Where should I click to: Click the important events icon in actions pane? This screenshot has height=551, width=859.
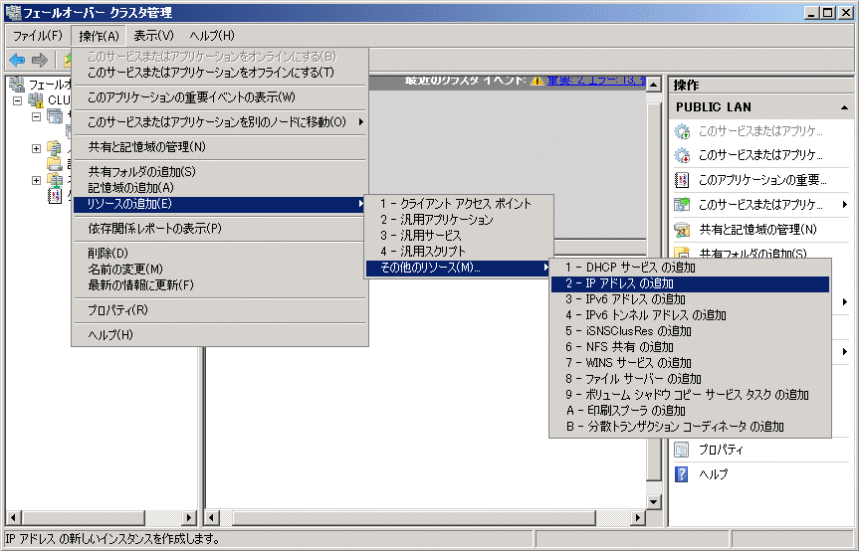[x=682, y=180]
